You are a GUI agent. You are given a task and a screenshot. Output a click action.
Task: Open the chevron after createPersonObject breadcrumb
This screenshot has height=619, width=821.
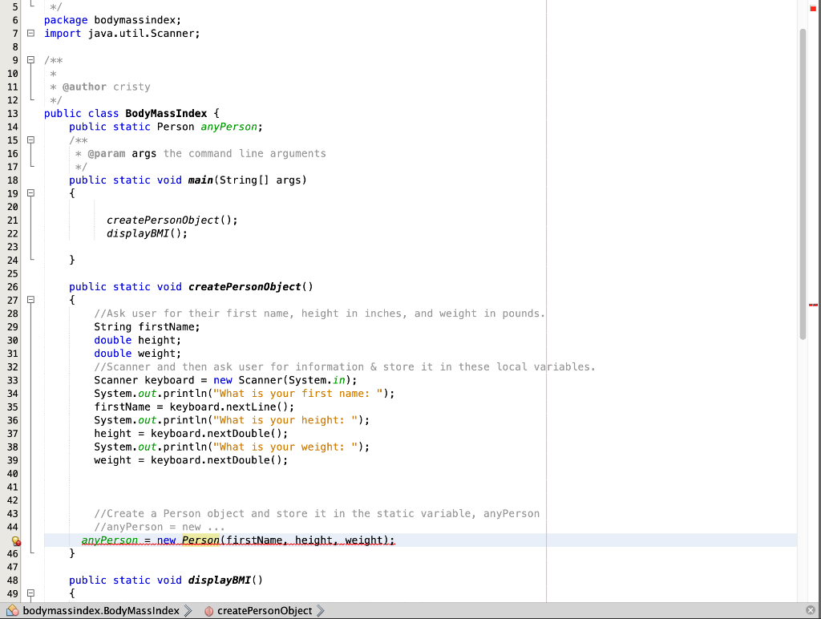tap(319, 610)
